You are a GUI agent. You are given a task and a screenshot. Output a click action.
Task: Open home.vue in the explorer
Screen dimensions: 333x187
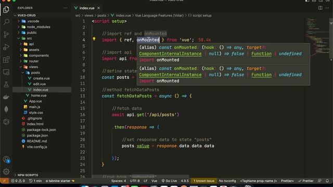tap(39, 96)
